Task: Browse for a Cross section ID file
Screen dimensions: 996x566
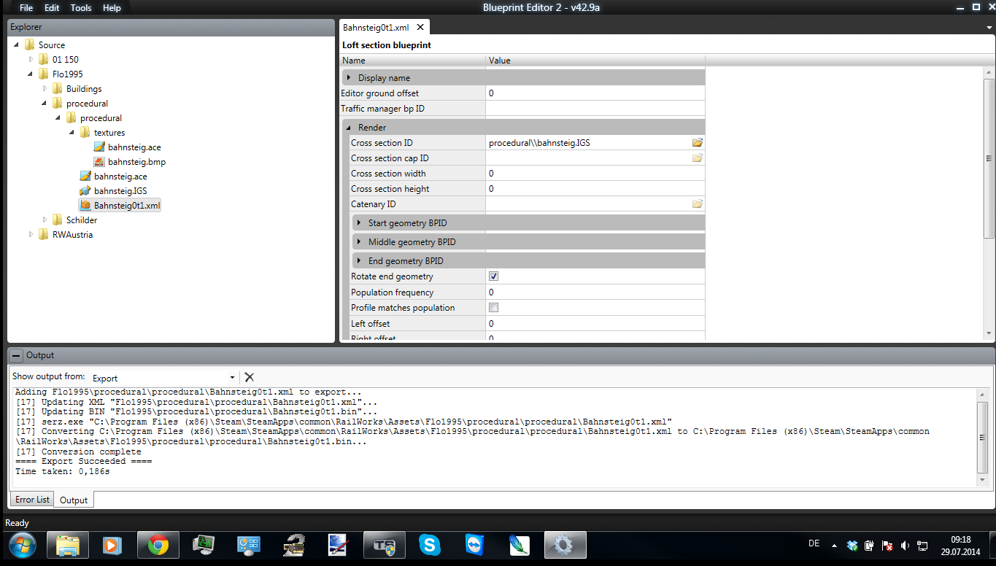Action: coord(698,142)
